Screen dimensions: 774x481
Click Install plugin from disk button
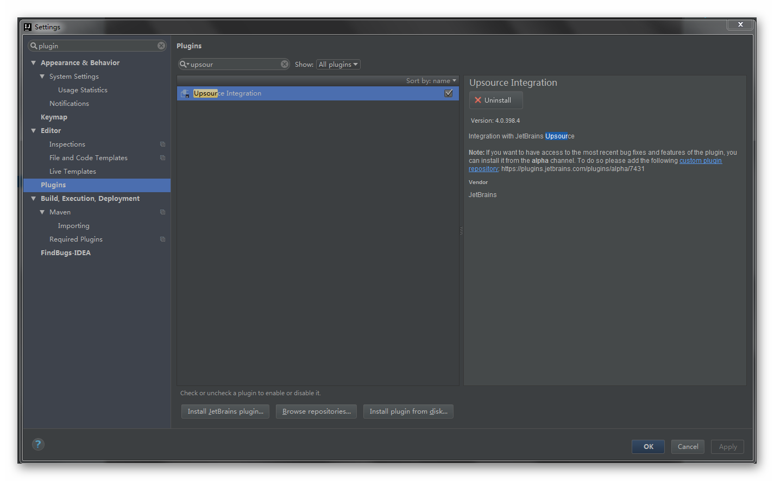[408, 412]
